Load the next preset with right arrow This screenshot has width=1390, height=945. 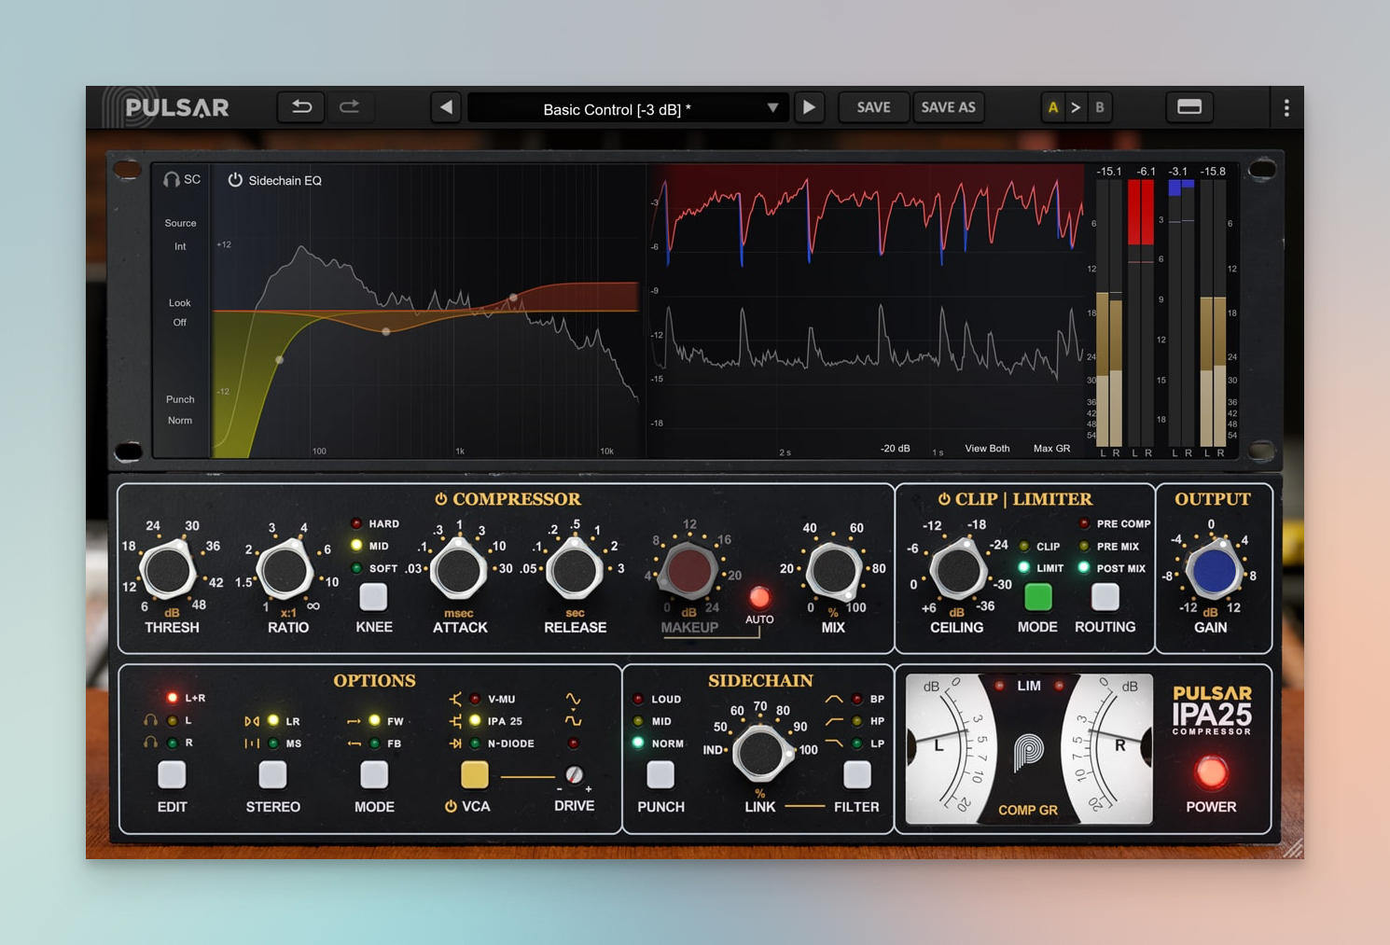pyautogui.click(x=809, y=107)
